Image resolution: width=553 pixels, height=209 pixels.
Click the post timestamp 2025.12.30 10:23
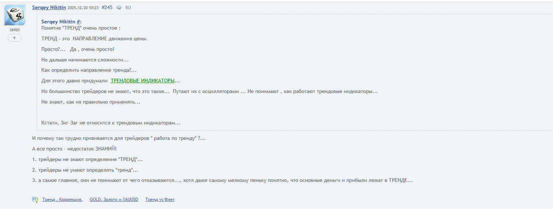(83, 8)
